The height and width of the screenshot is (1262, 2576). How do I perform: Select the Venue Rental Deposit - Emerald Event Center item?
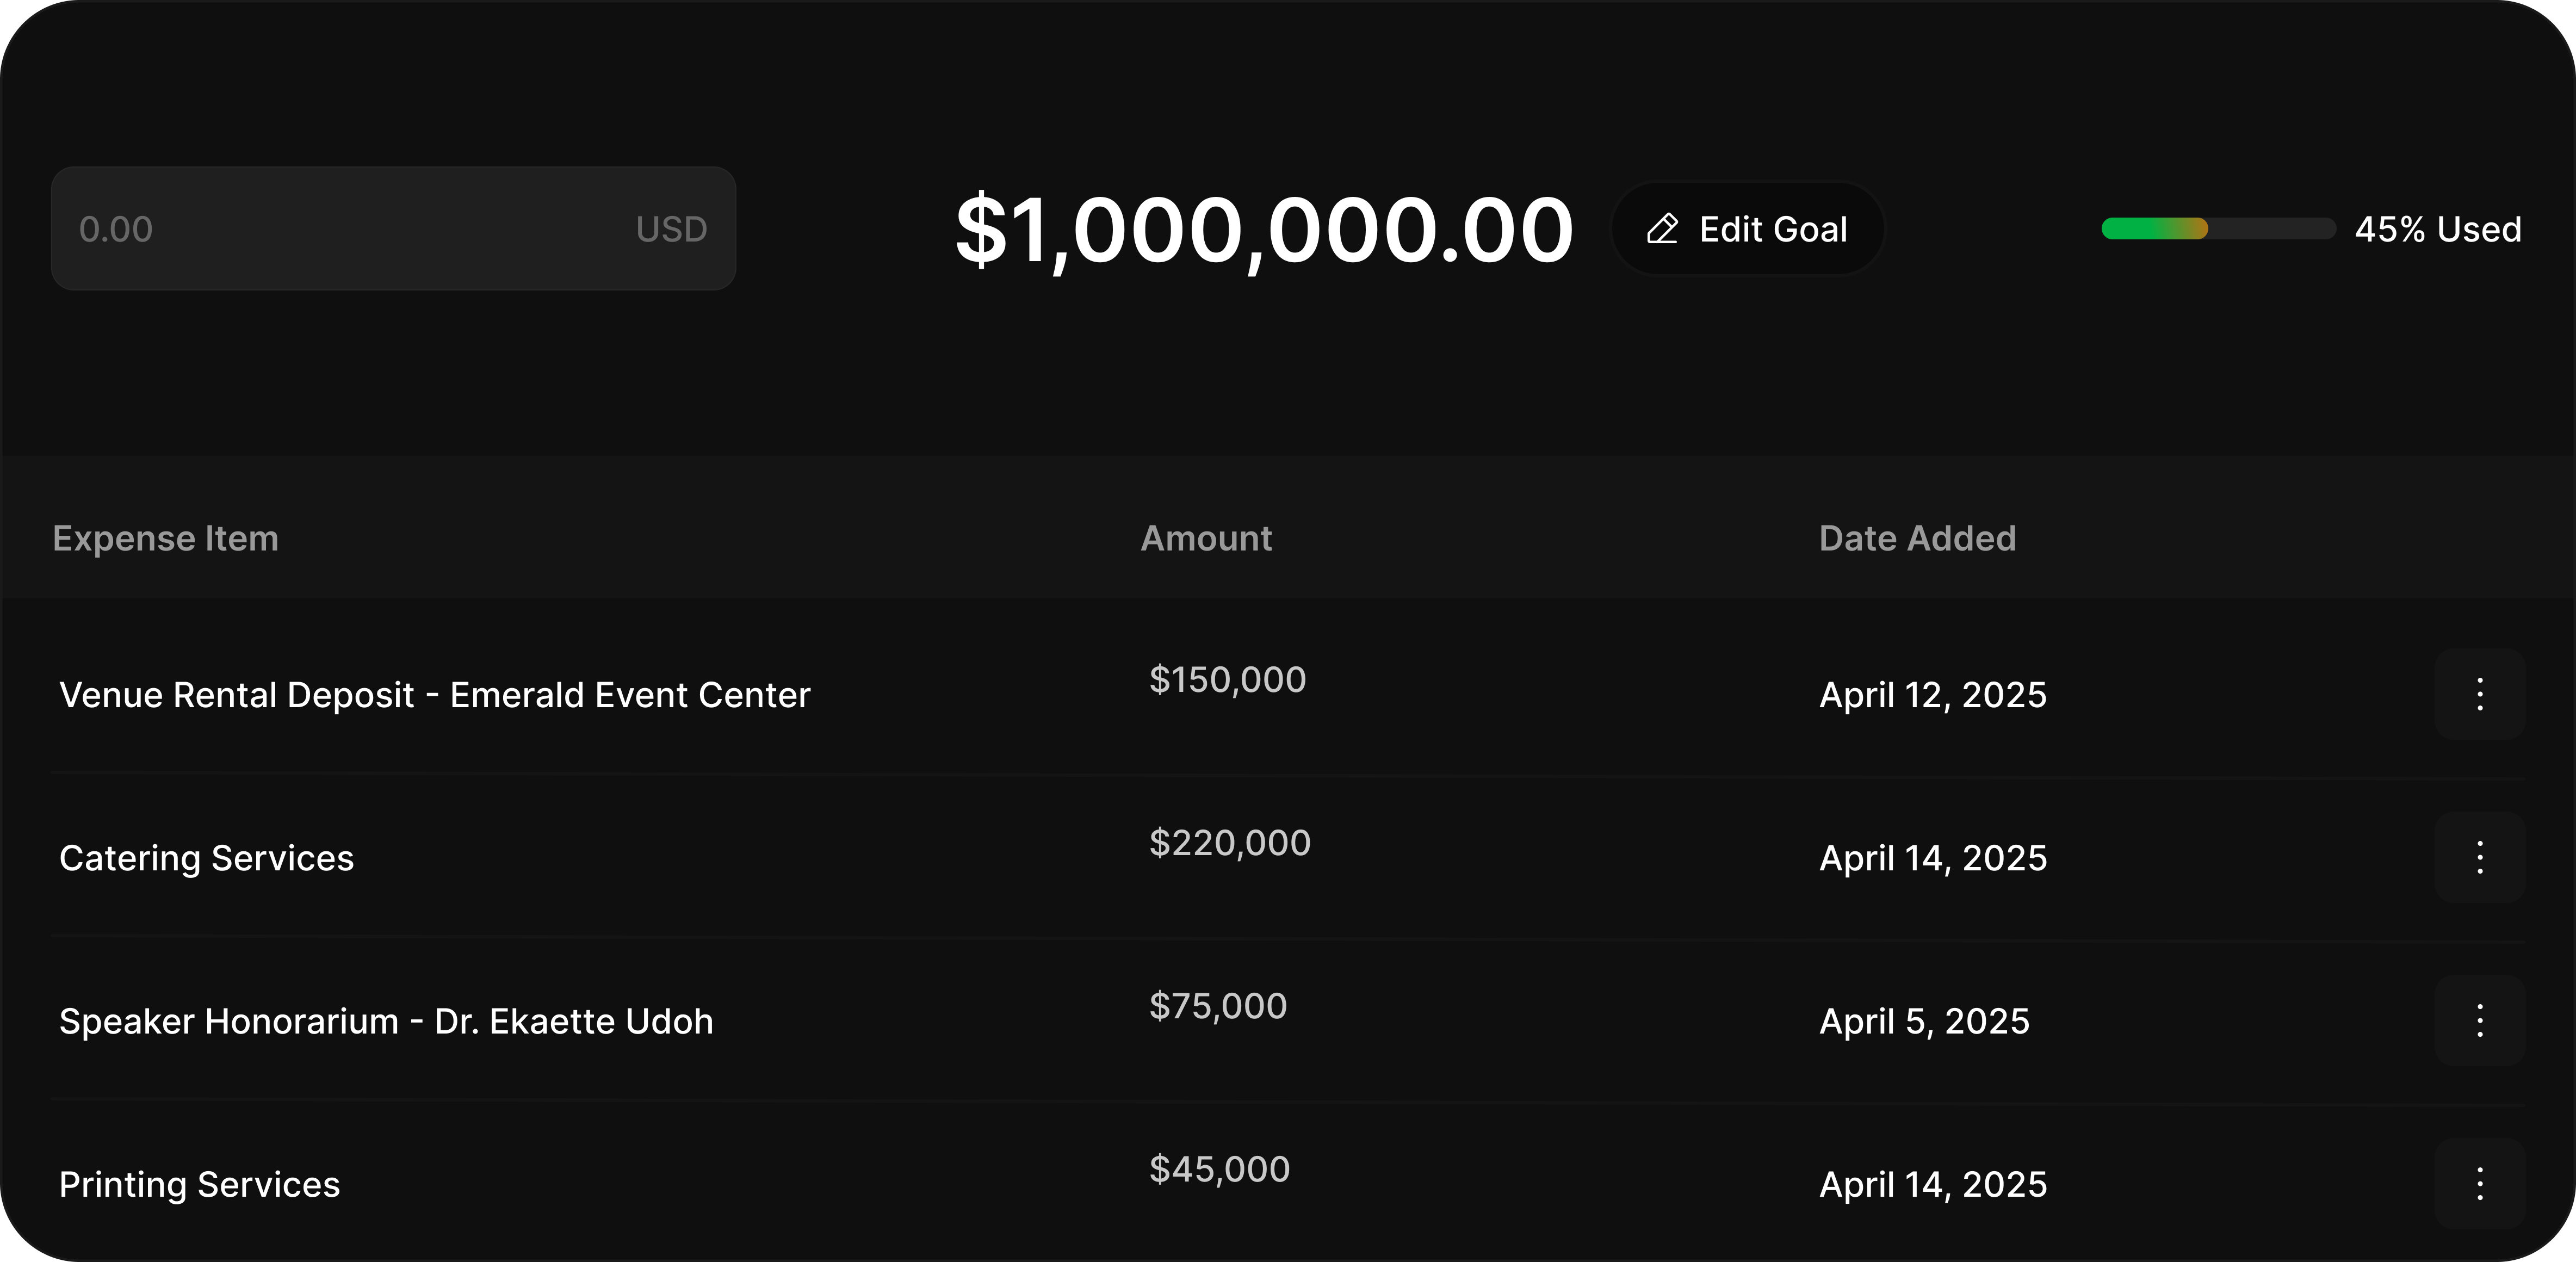[435, 694]
